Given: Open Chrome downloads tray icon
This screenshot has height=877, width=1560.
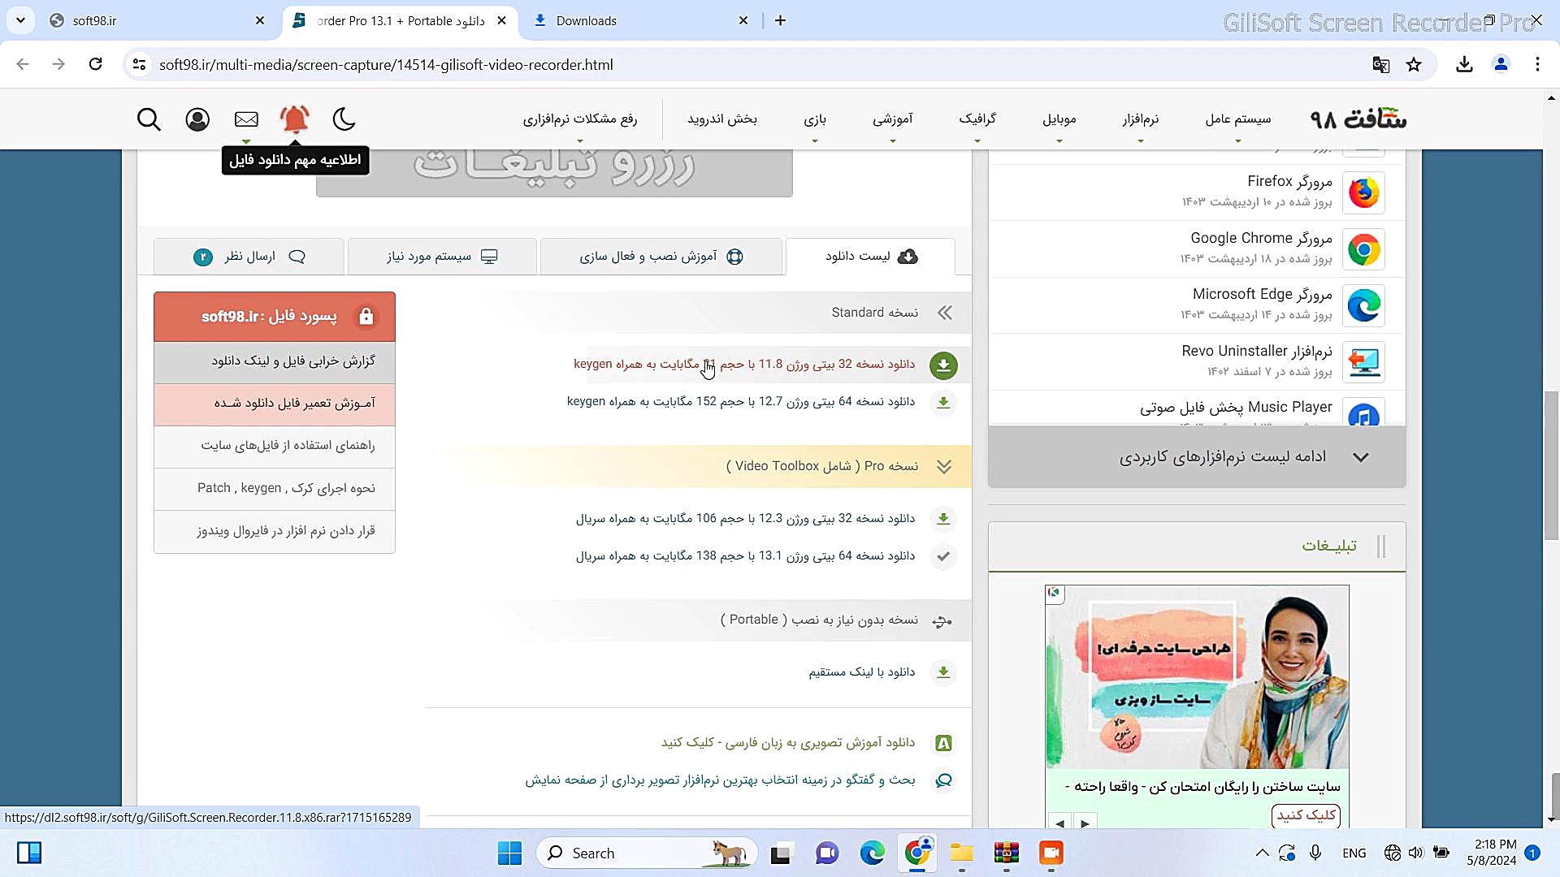Looking at the screenshot, I should (x=1464, y=64).
